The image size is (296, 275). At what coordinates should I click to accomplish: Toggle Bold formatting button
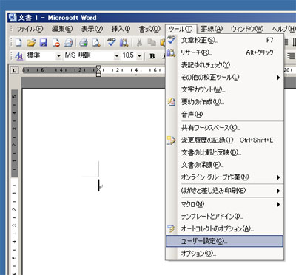[152, 56]
